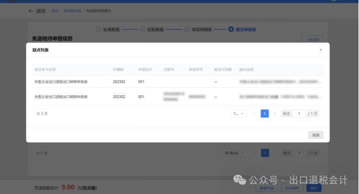
Task: Open the 免退税申报 breadcrumb link
Action: [72, 11]
